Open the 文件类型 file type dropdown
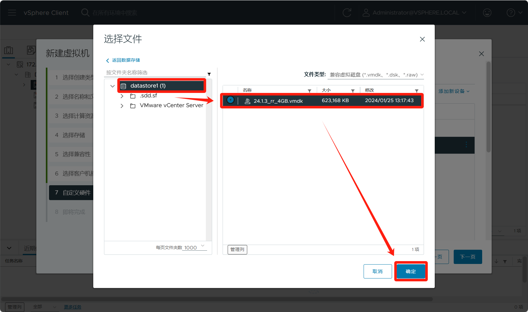The height and width of the screenshot is (312, 528). point(376,75)
